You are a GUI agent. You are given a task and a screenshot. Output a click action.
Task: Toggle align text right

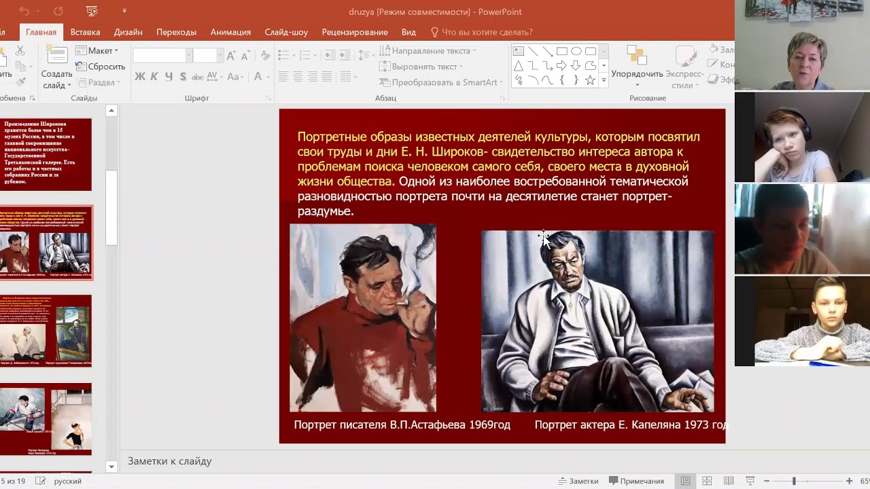(x=312, y=77)
